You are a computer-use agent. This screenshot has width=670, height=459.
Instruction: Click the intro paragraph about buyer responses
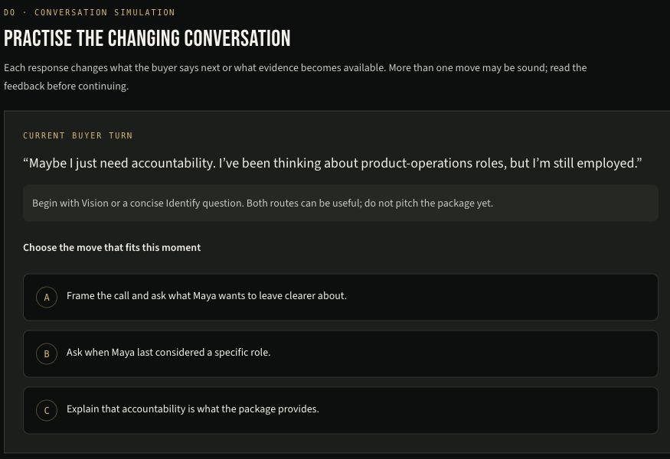[x=296, y=76]
